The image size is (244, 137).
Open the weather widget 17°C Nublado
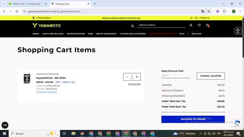coord(185,134)
